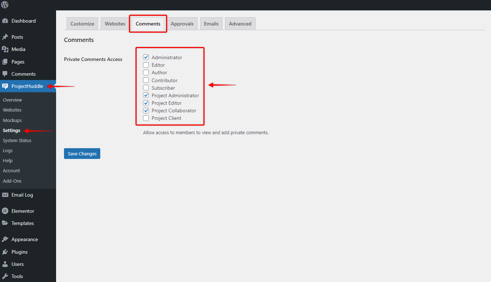Click the WordPress logo icon

tap(5, 5)
